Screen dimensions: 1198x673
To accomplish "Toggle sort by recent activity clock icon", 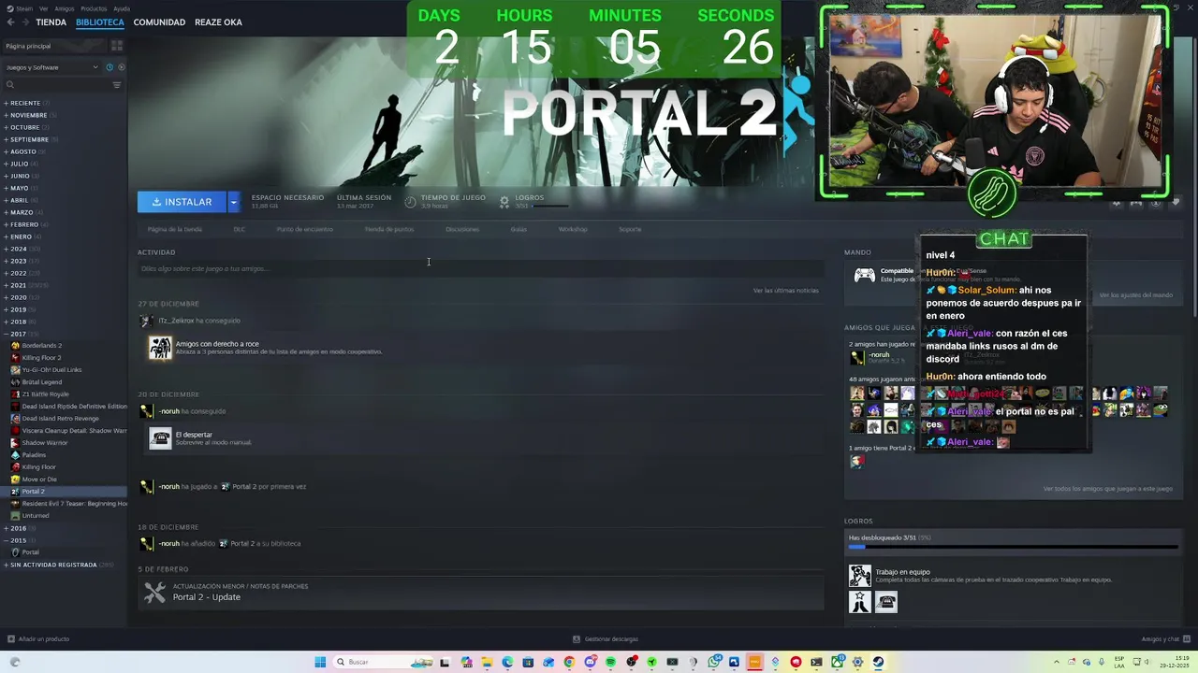I will [x=110, y=67].
